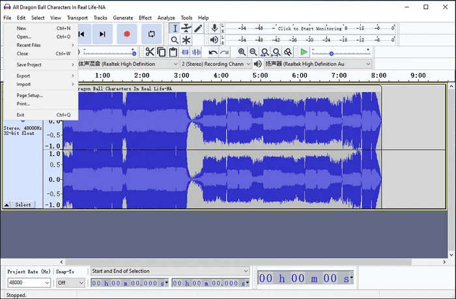Image resolution: width=456 pixels, height=299 pixels.
Task: Open the Transport menu
Action: pyautogui.click(x=77, y=18)
